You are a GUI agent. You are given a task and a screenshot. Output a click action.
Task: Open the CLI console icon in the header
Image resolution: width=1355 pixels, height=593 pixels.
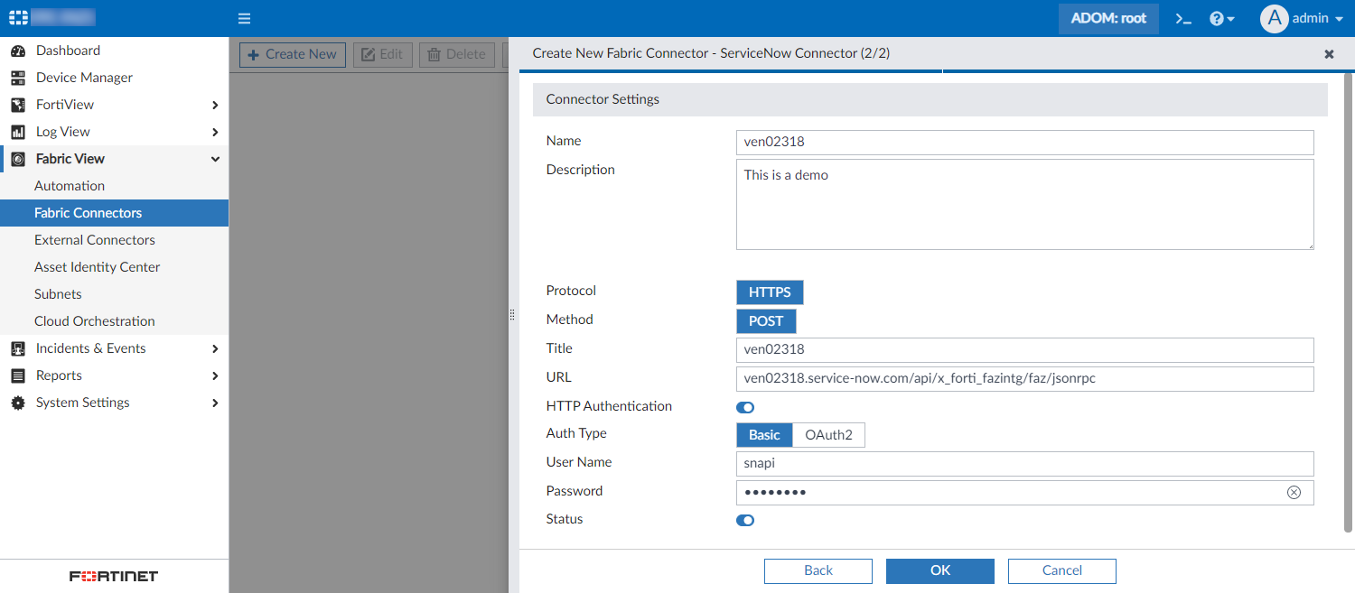point(1183,17)
